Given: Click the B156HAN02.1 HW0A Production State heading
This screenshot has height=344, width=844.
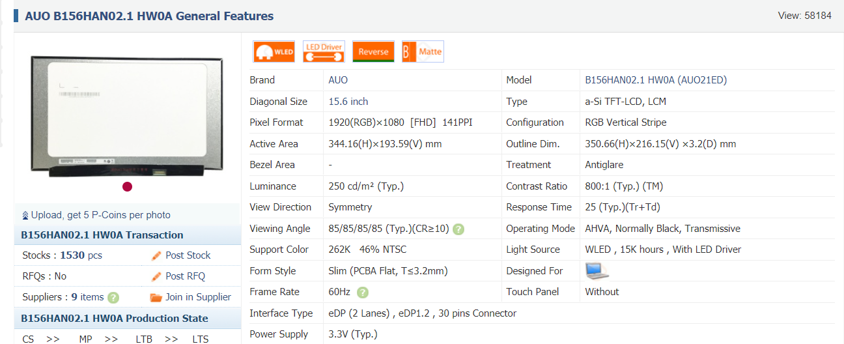Looking at the screenshot, I should point(115,319).
